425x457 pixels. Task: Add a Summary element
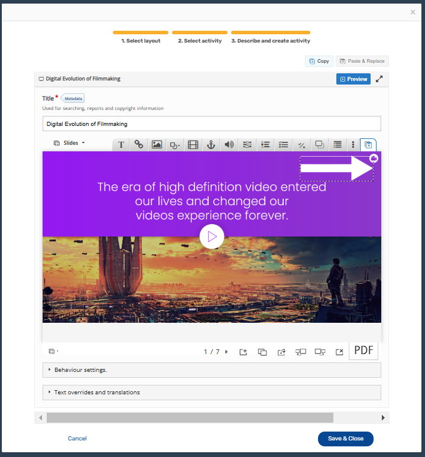coord(338,145)
